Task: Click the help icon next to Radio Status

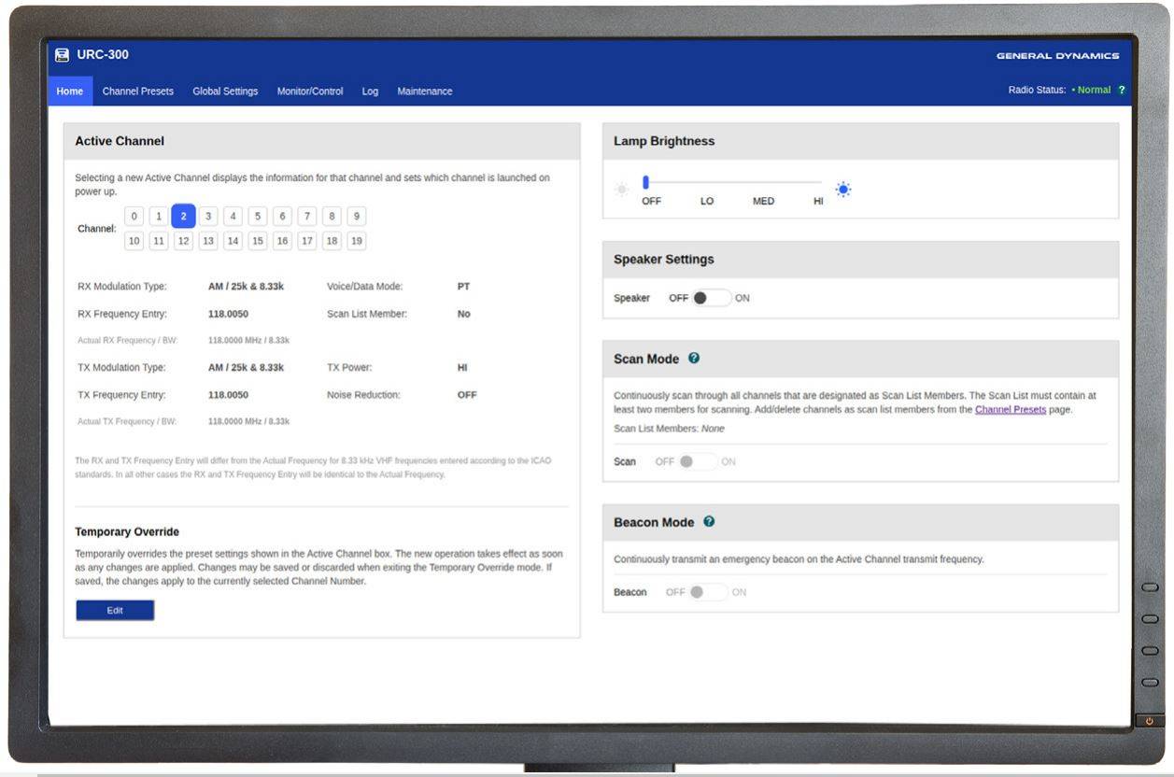Action: coord(1124,90)
